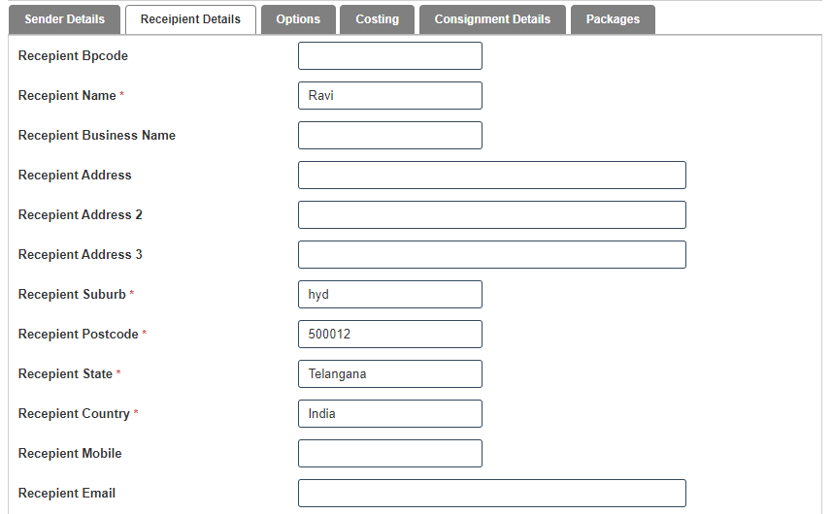Open the Consignment Details tab
Viewport: 832px width, 514px height.
(x=492, y=19)
